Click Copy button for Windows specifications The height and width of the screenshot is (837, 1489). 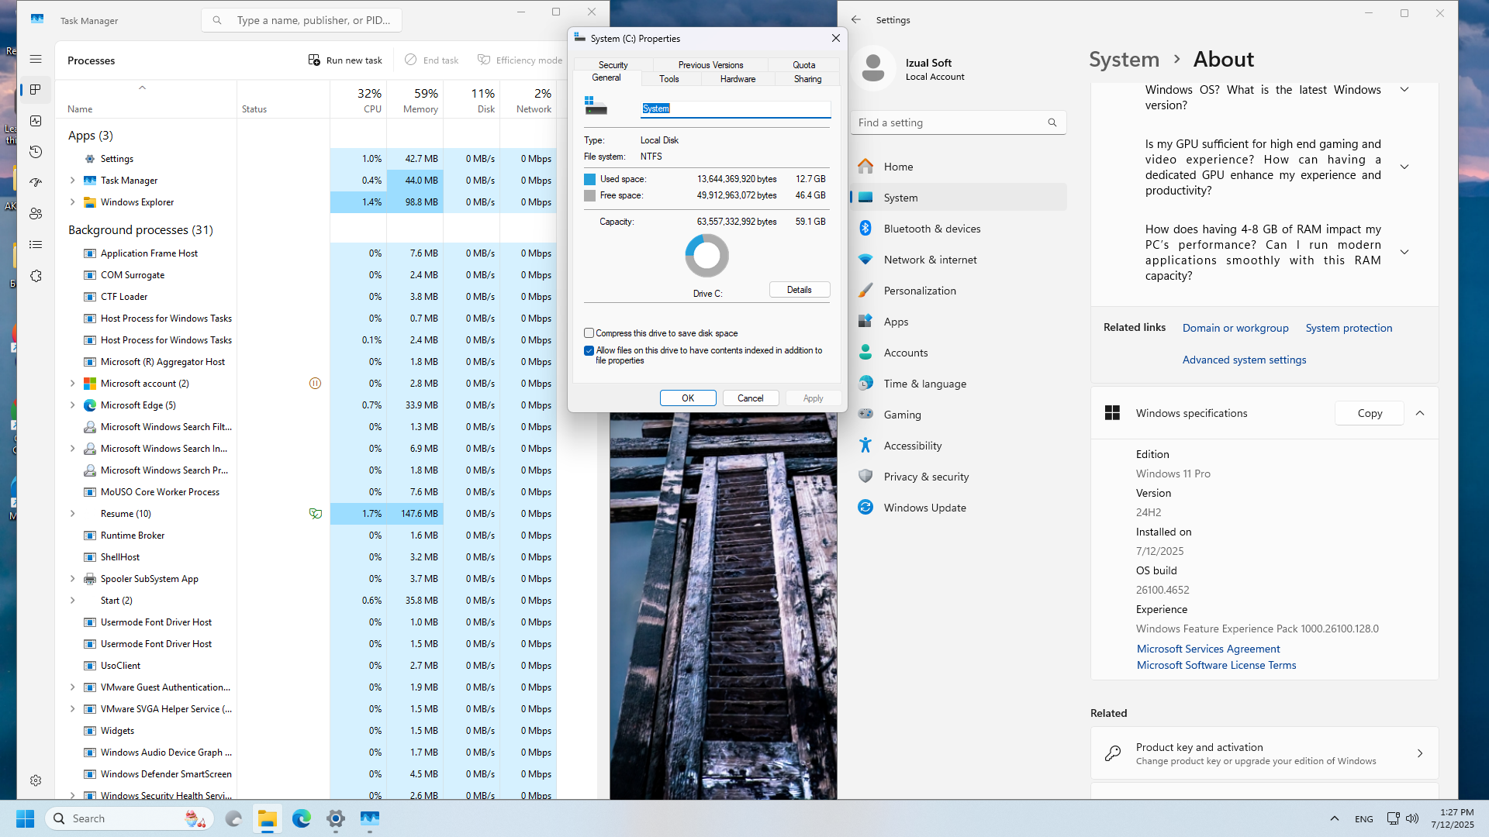[1370, 413]
